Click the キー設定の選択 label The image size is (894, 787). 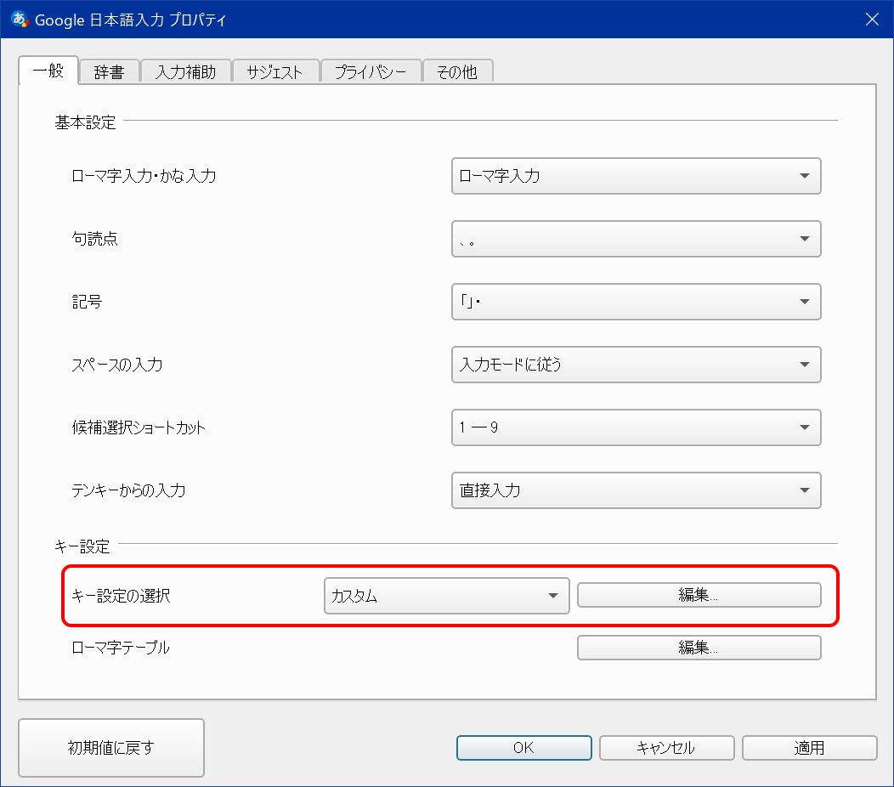(x=121, y=596)
